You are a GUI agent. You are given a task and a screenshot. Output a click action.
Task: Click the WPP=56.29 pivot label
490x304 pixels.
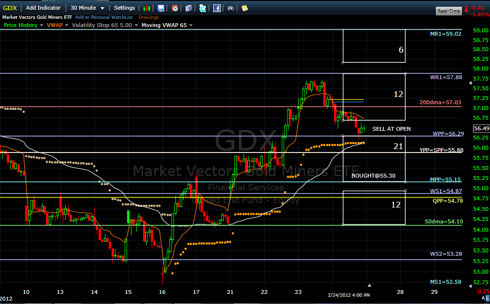click(448, 134)
